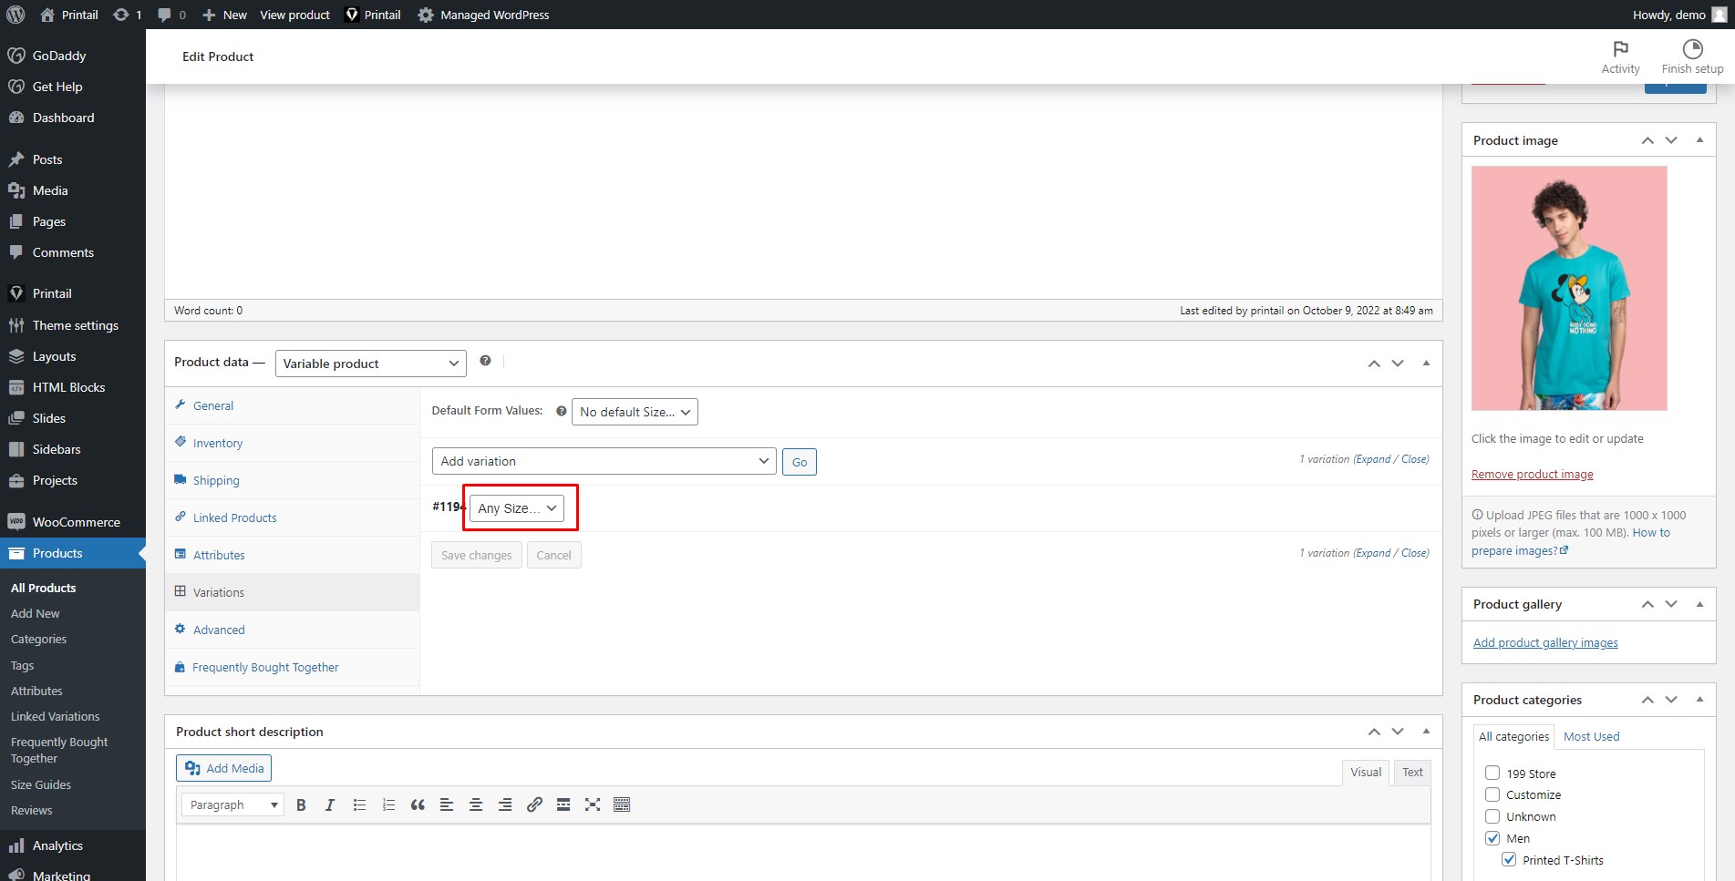
Task: Collapse the Product gallery panel
Action: tap(1699, 603)
